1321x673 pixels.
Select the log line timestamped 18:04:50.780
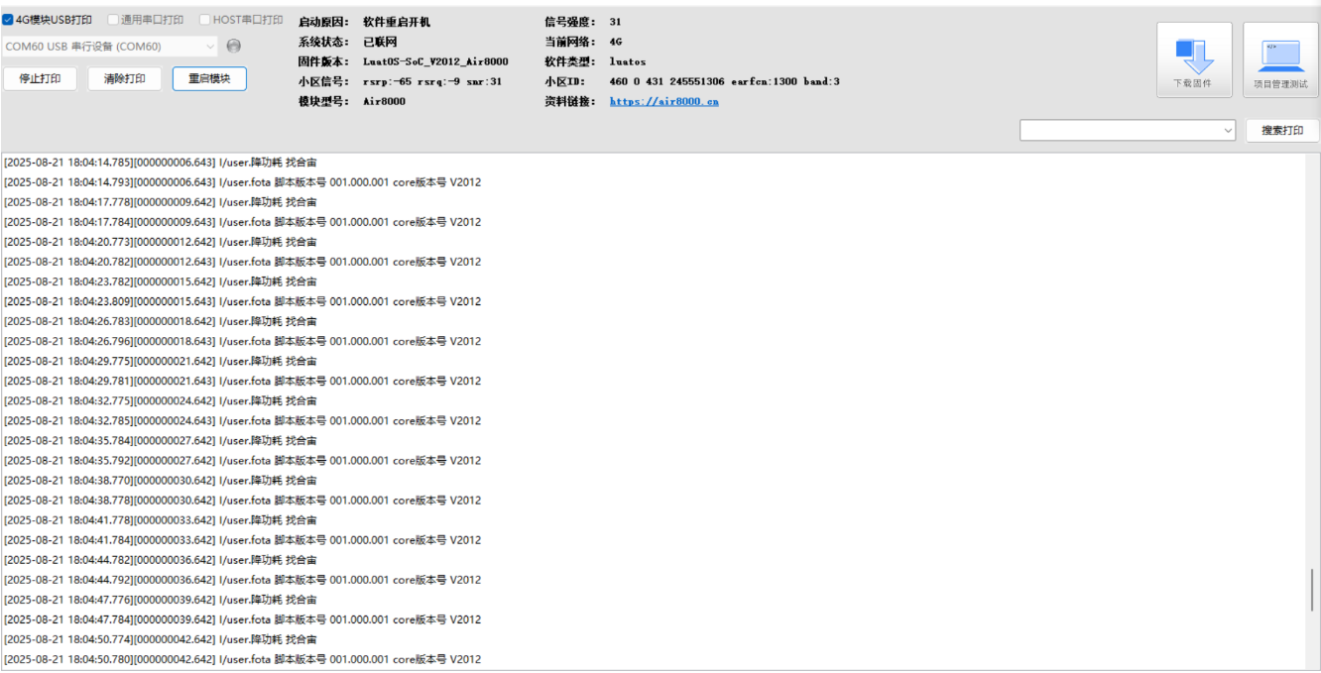[242, 659]
